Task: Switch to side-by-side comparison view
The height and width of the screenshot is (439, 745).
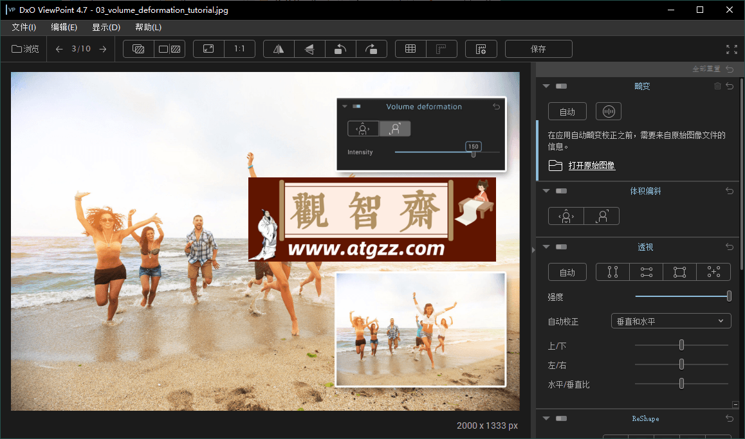Action: (170, 49)
